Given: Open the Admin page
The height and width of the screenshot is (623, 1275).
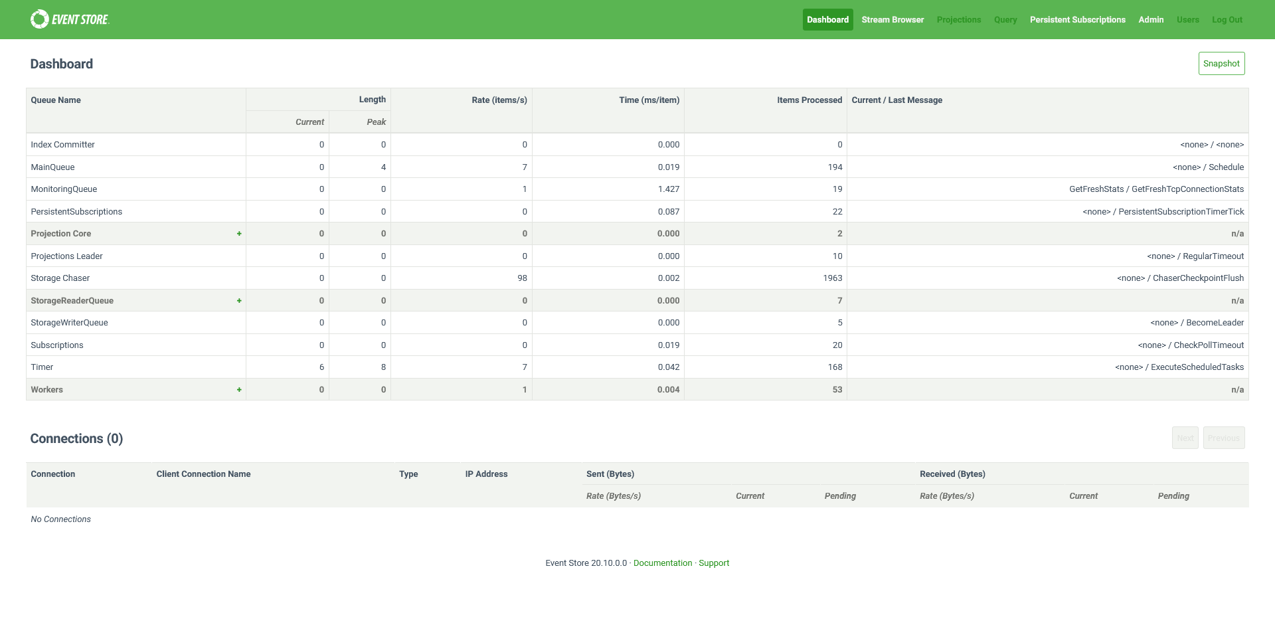Looking at the screenshot, I should (1151, 19).
